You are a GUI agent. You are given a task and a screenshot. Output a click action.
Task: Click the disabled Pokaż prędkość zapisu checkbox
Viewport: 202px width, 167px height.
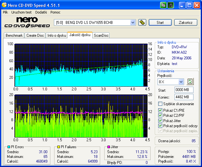[160, 131]
